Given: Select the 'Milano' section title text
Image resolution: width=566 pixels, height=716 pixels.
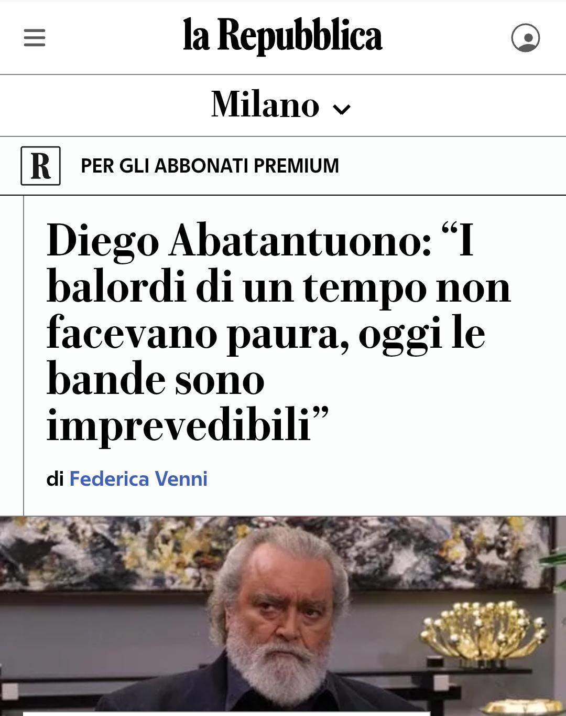Looking at the screenshot, I should (x=265, y=104).
